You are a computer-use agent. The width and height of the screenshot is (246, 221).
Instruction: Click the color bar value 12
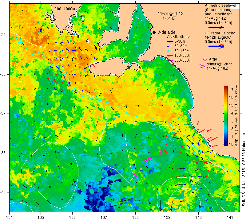(231, 129)
